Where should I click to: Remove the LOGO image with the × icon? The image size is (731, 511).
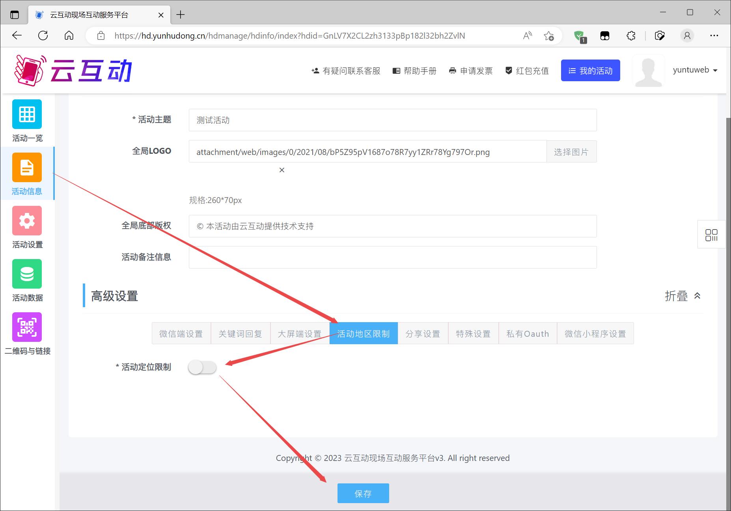[282, 170]
